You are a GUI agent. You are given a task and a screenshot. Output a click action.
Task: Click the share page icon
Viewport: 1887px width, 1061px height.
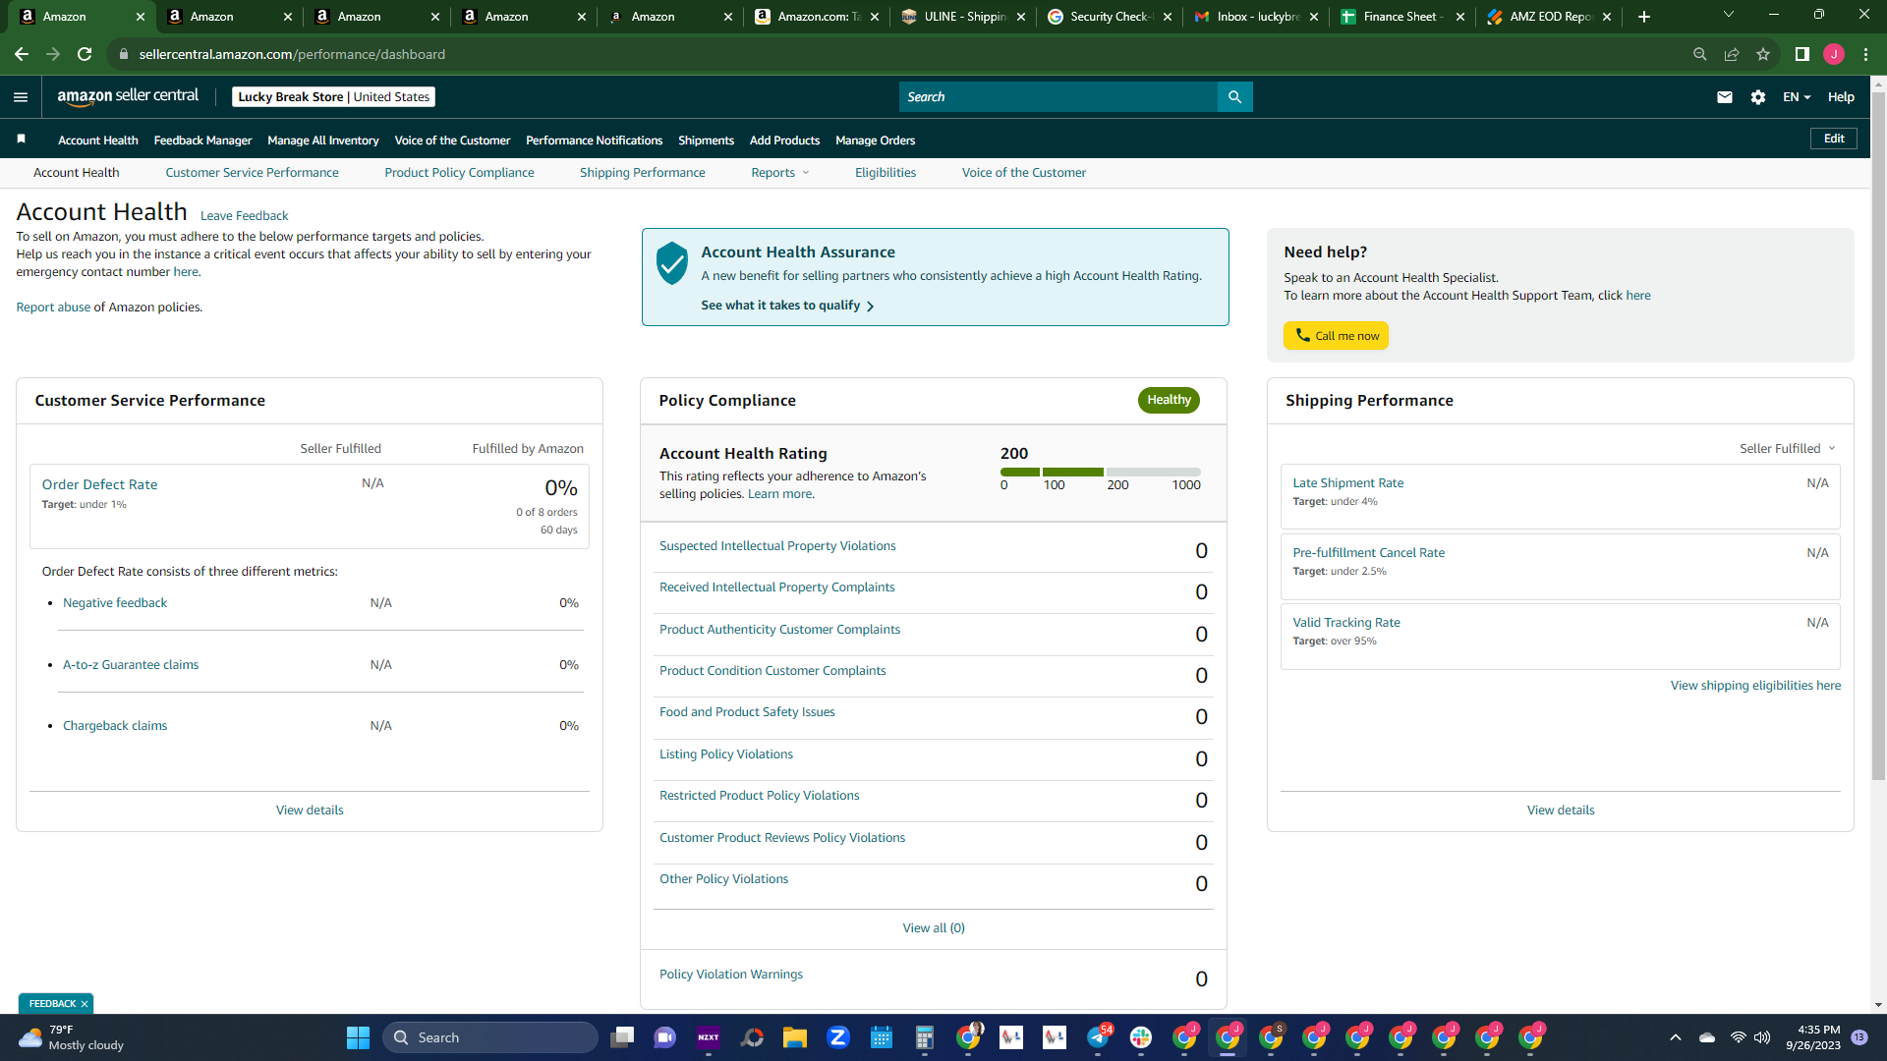click(1732, 54)
